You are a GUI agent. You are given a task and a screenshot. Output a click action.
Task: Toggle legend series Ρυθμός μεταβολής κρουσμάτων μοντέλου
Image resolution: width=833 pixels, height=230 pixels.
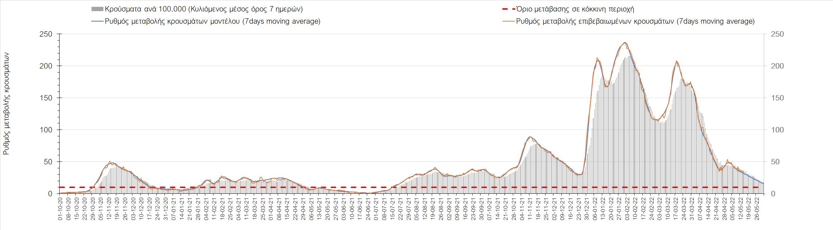coord(212,22)
